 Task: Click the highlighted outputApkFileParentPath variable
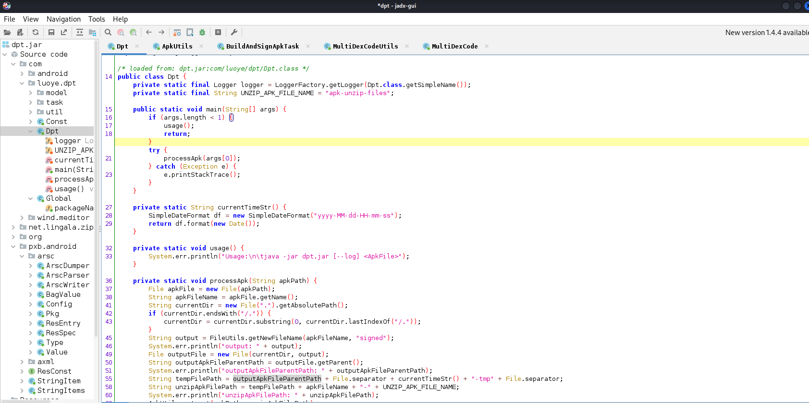pyautogui.click(x=277, y=379)
